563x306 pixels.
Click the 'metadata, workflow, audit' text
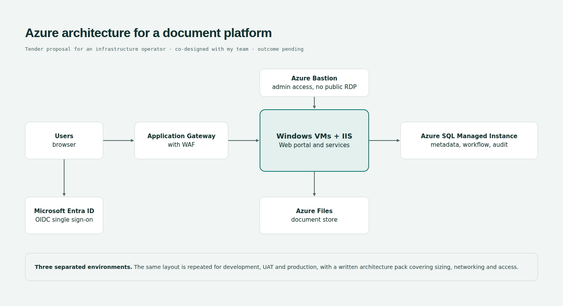pyautogui.click(x=469, y=145)
